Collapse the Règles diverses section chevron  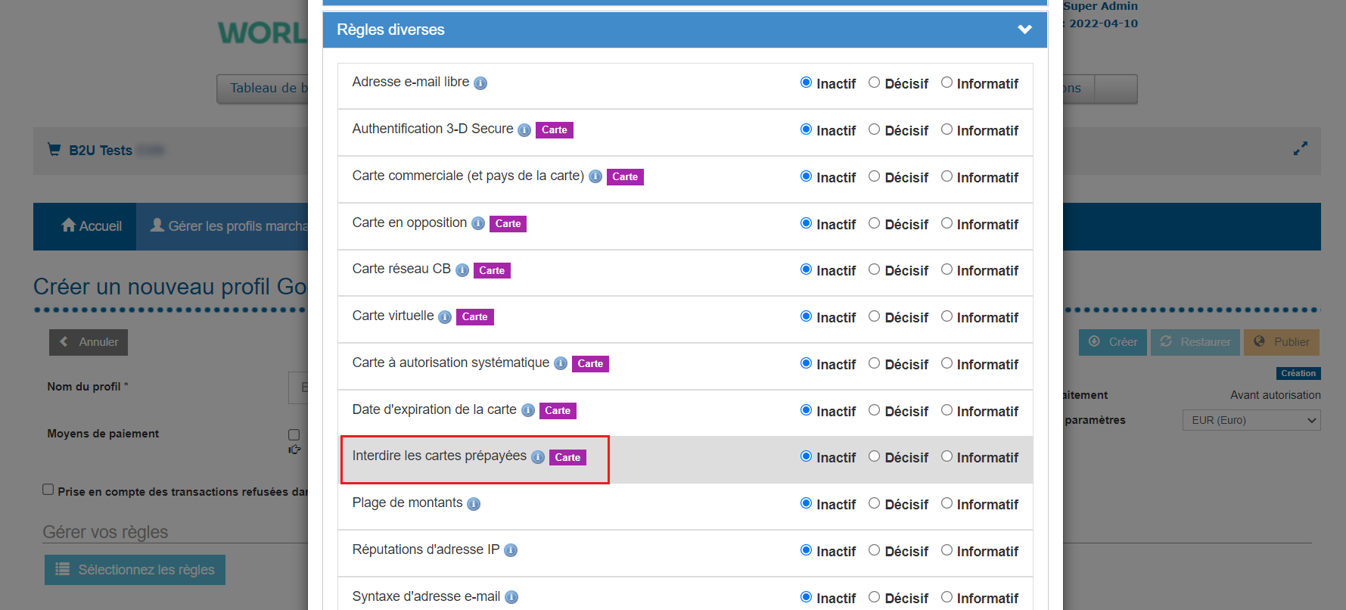point(1024,30)
